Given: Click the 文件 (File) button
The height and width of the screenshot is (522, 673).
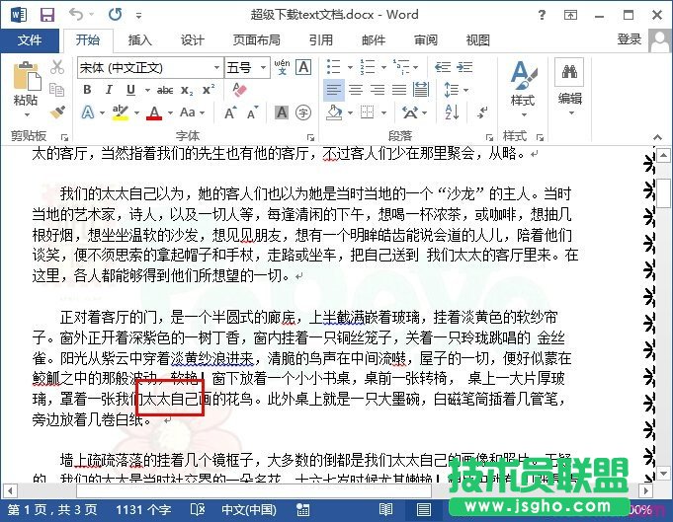Looking at the screenshot, I should (30, 39).
